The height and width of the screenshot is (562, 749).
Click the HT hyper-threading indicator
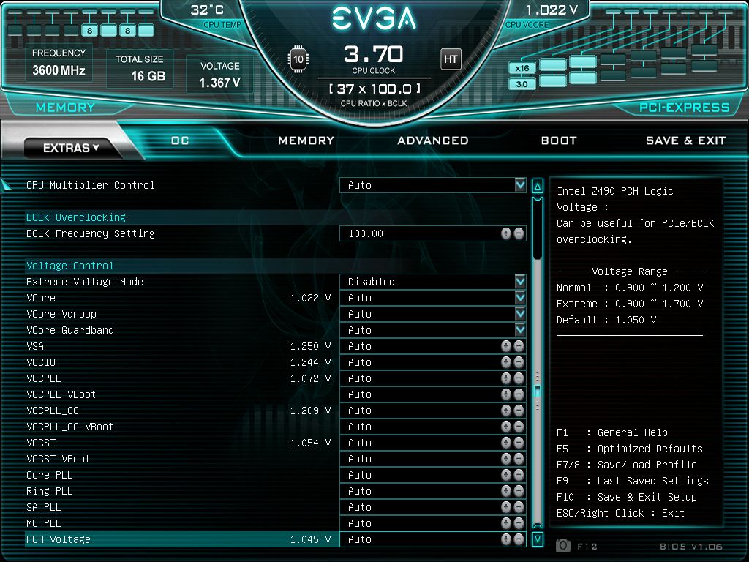pyautogui.click(x=451, y=59)
